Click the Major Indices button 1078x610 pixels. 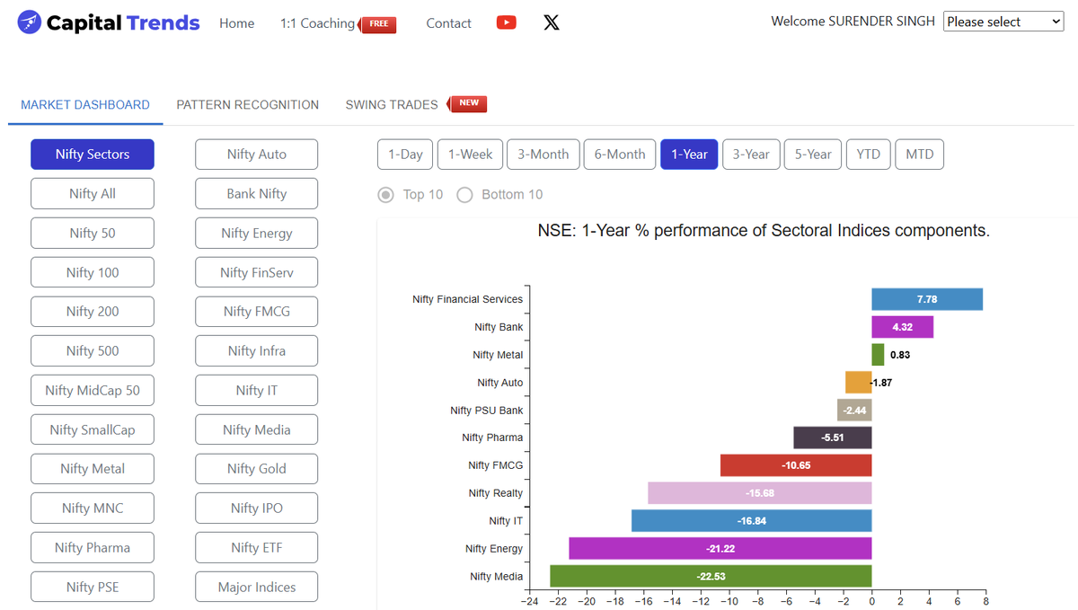(257, 588)
